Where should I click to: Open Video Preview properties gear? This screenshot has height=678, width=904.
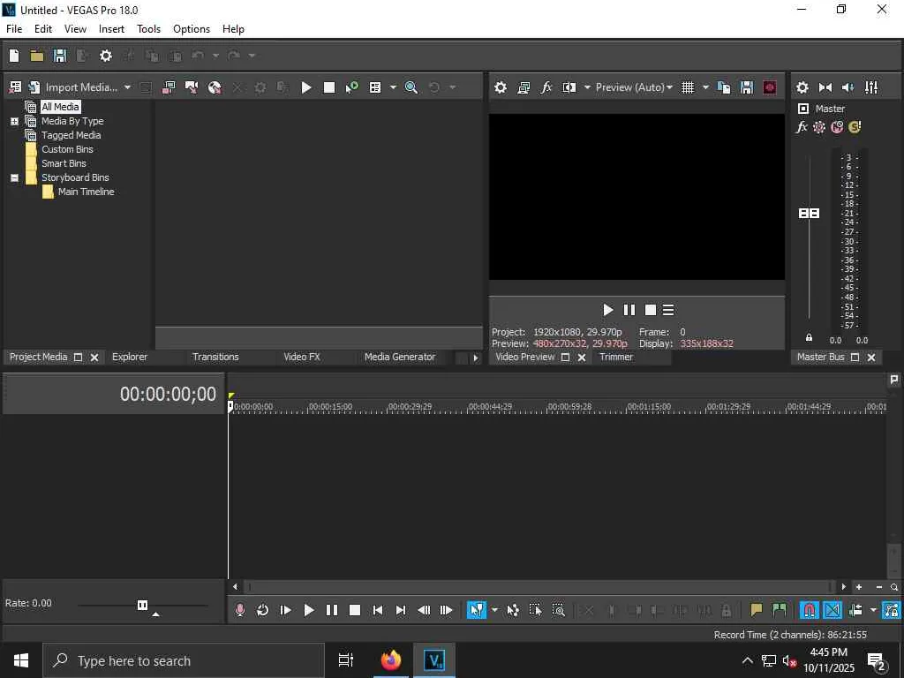coord(501,87)
